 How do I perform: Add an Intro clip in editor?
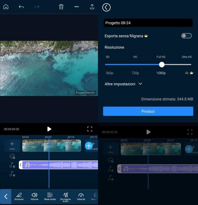tap(12, 146)
